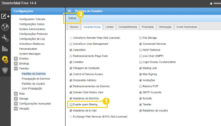Toggle Control of Service Access checkbox
Image resolution: width=221 pixels, height=126 pixels.
tap(71, 74)
